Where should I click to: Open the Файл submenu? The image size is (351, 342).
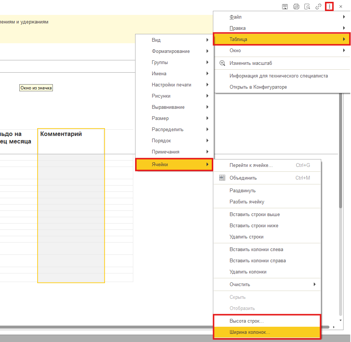[282, 17]
